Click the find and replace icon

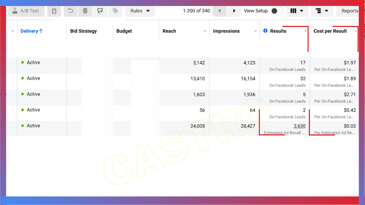click(x=100, y=11)
